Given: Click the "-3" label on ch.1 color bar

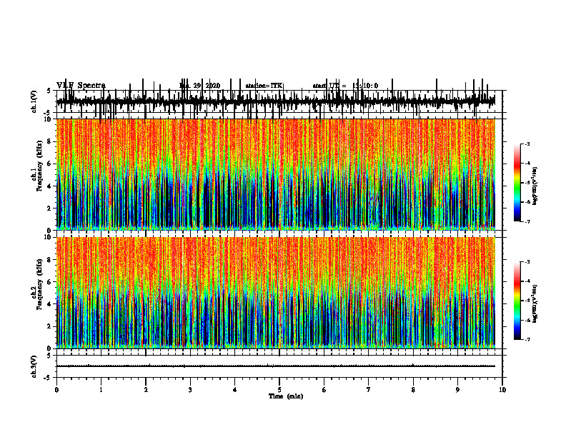Looking at the screenshot, I should pos(527,144).
